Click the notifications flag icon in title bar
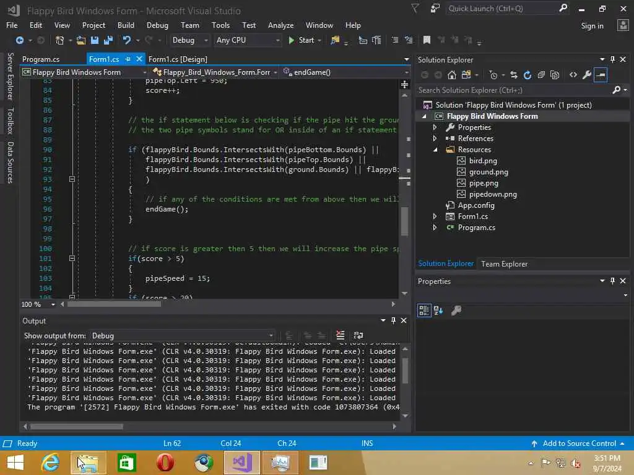The image size is (634, 475). (415, 9)
